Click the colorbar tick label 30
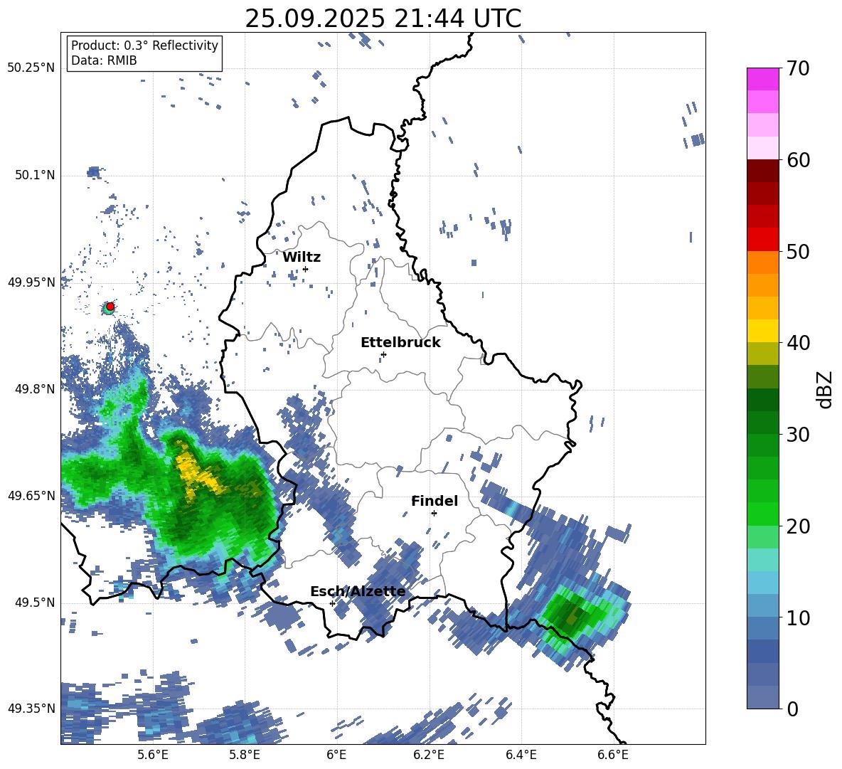This screenshot has width=842, height=769. 797,435
